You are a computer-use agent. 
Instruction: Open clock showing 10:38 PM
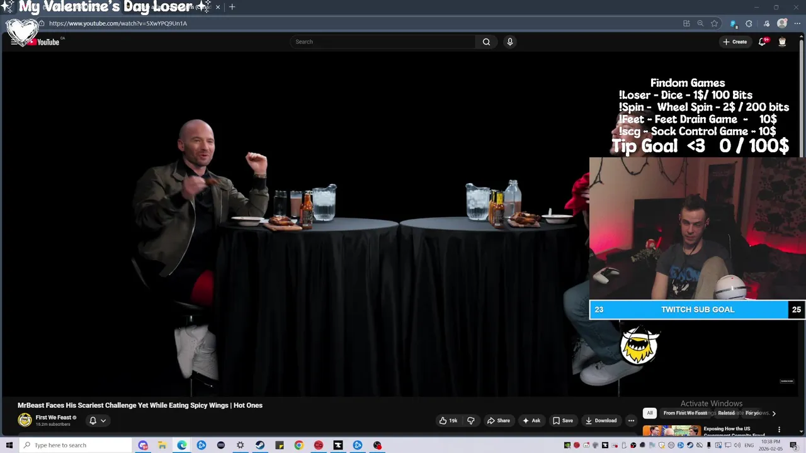[x=771, y=445]
